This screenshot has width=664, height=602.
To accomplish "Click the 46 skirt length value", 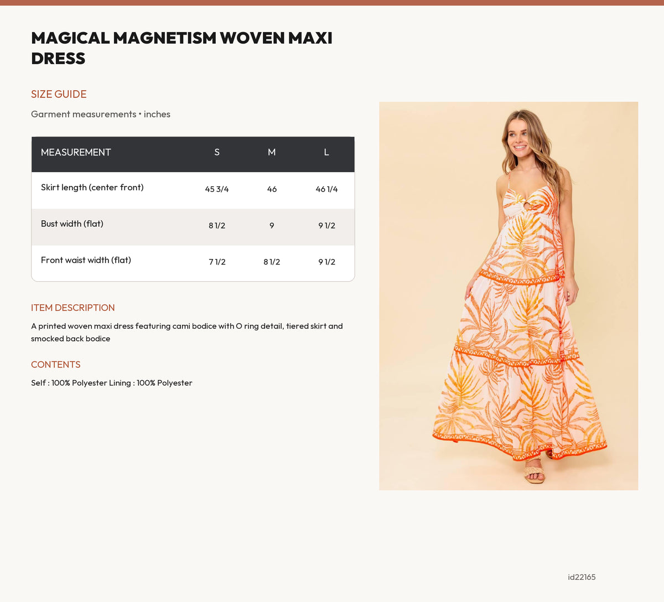I will (272, 189).
